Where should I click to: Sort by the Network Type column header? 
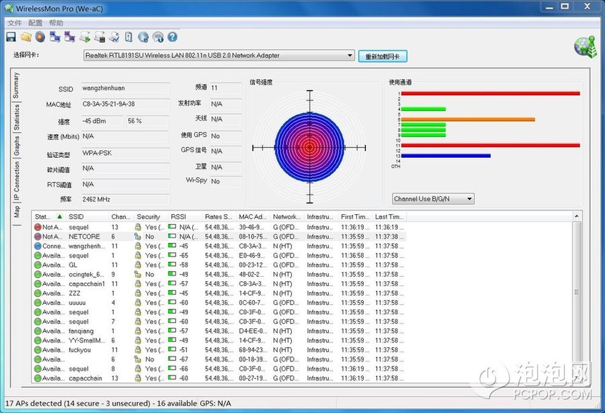[x=287, y=216]
